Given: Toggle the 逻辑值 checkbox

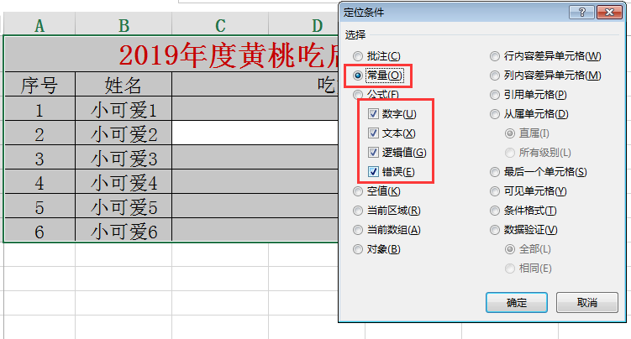Looking at the screenshot, I should click(x=374, y=153).
